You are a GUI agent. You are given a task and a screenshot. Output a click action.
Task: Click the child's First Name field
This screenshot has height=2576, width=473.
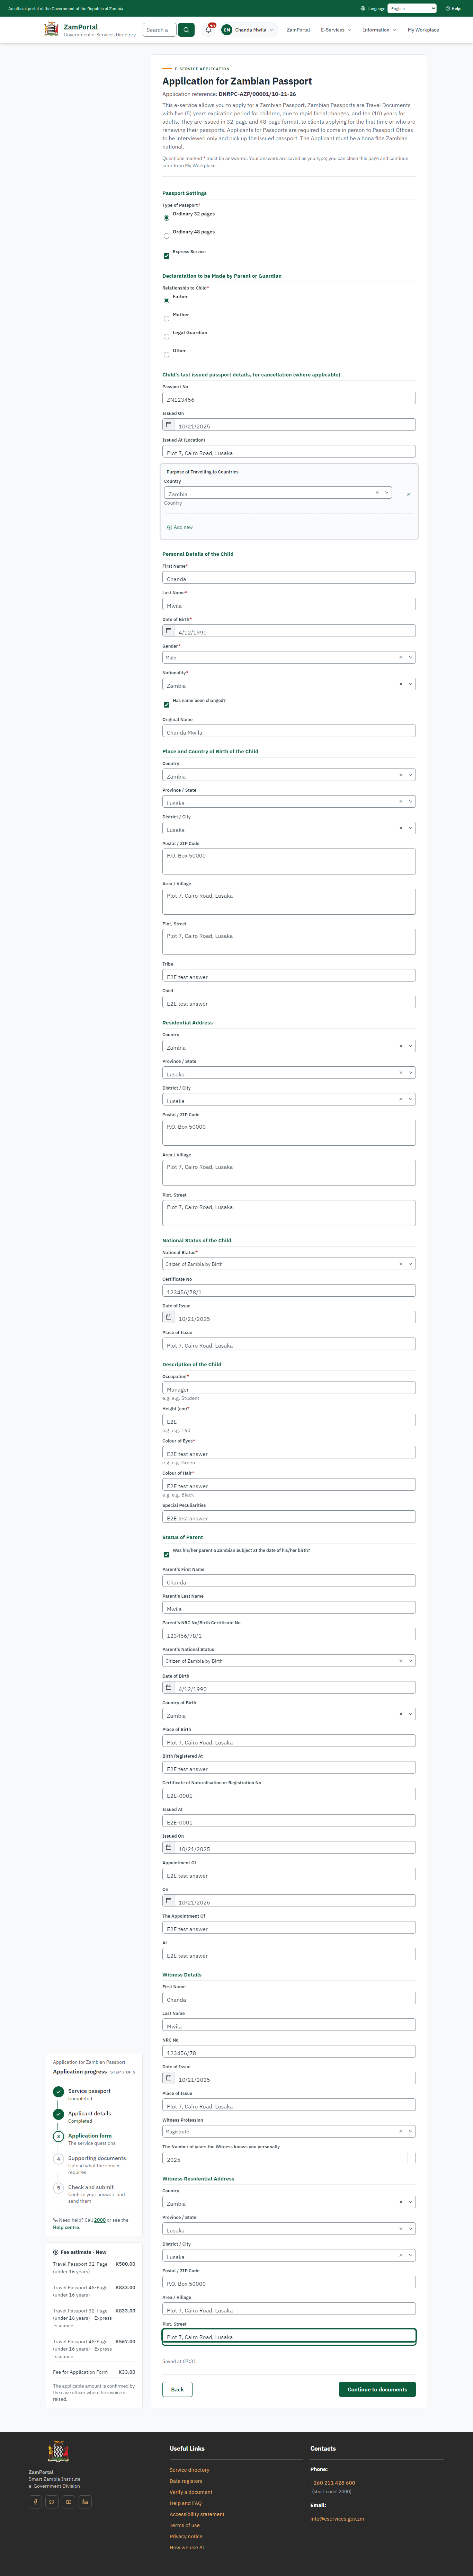pyautogui.click(x=289, y=578)
